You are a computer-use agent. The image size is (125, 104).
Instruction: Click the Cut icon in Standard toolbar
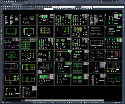15,7
